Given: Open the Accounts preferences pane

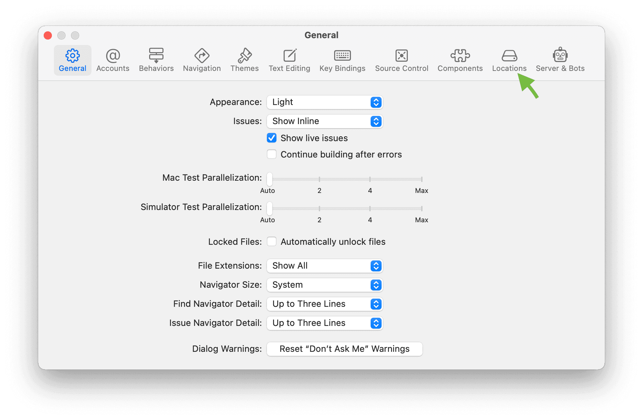Looking at the screenshot, I should [113, 60].
